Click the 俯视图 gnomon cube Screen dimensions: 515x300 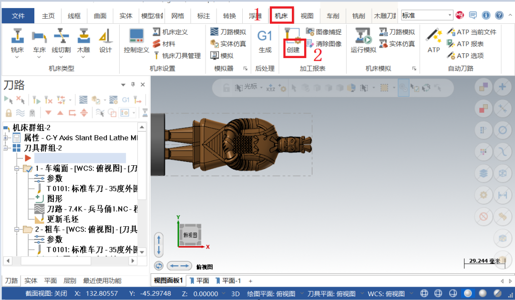(190, 235)
